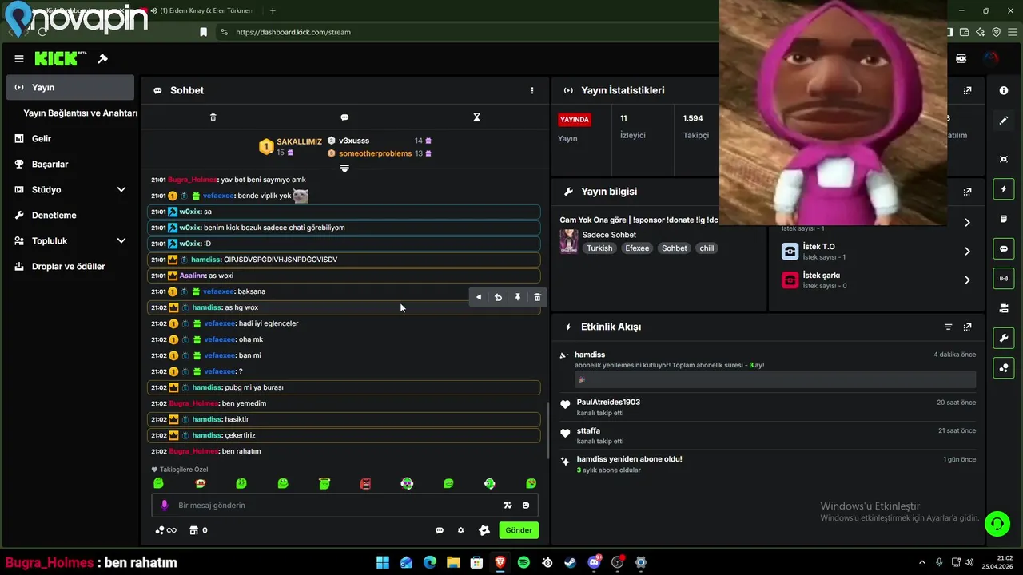This screenshot has width=1023, height=575.
Task: Select the Turkish tag chip
Action: coord(599,248)
